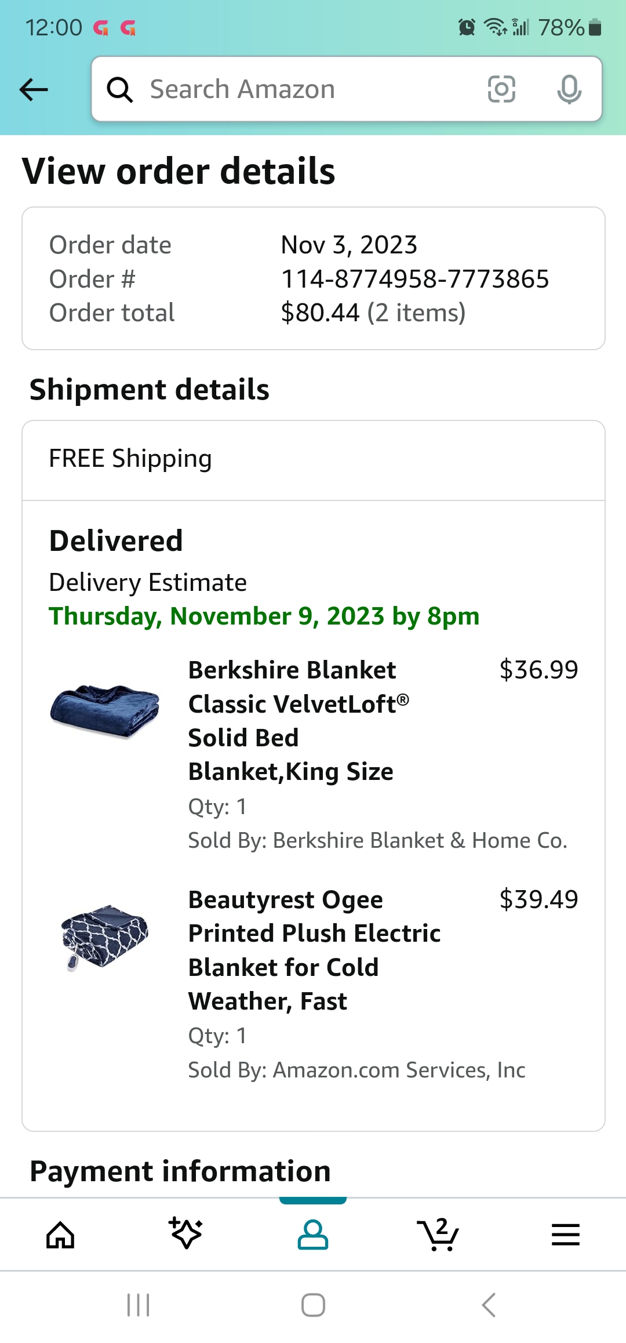Open the profile account tab
Viewport: 626px width, 1343px height.
click(313, 1235)
